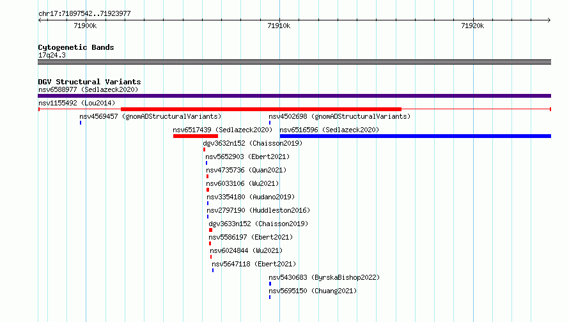The height and width of the screenshot is (322, 569).
Task: Click the DGV Structural Variants track title
Action: pos(90,82)
